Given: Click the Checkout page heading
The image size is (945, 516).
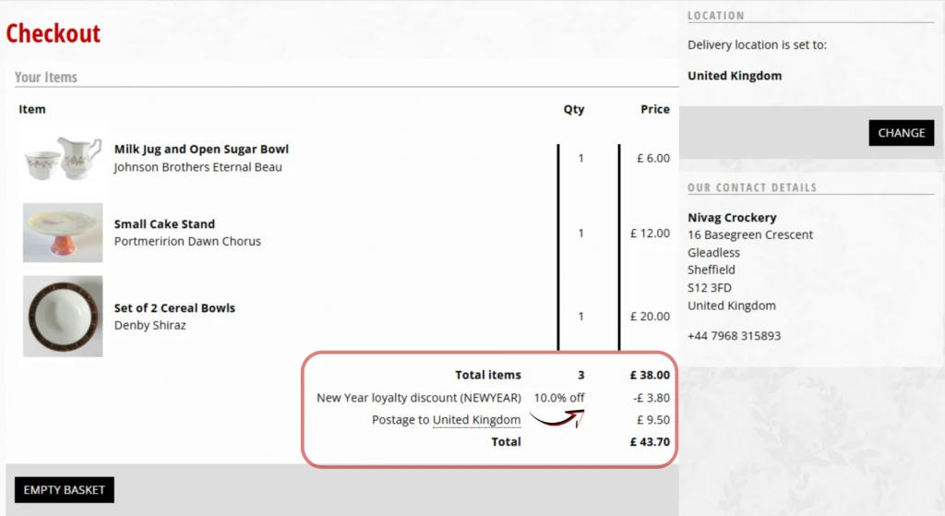Looking at the screenshot, I should [54, 33].
